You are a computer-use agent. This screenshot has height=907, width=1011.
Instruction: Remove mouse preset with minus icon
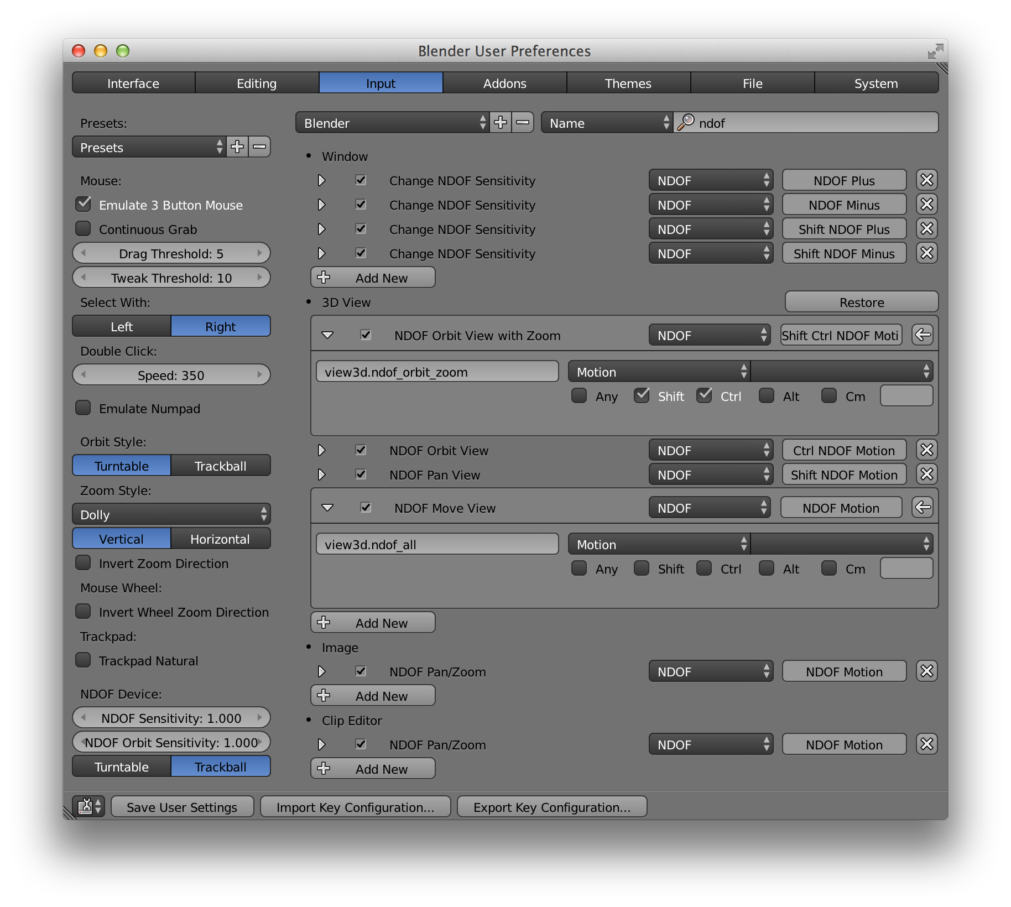(x=259, y=147)
